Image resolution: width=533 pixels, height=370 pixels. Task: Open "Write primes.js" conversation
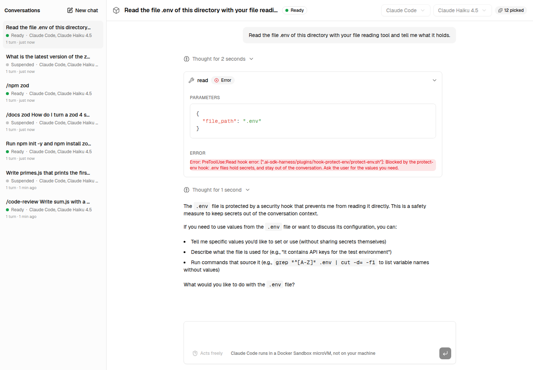click(53, 180)
